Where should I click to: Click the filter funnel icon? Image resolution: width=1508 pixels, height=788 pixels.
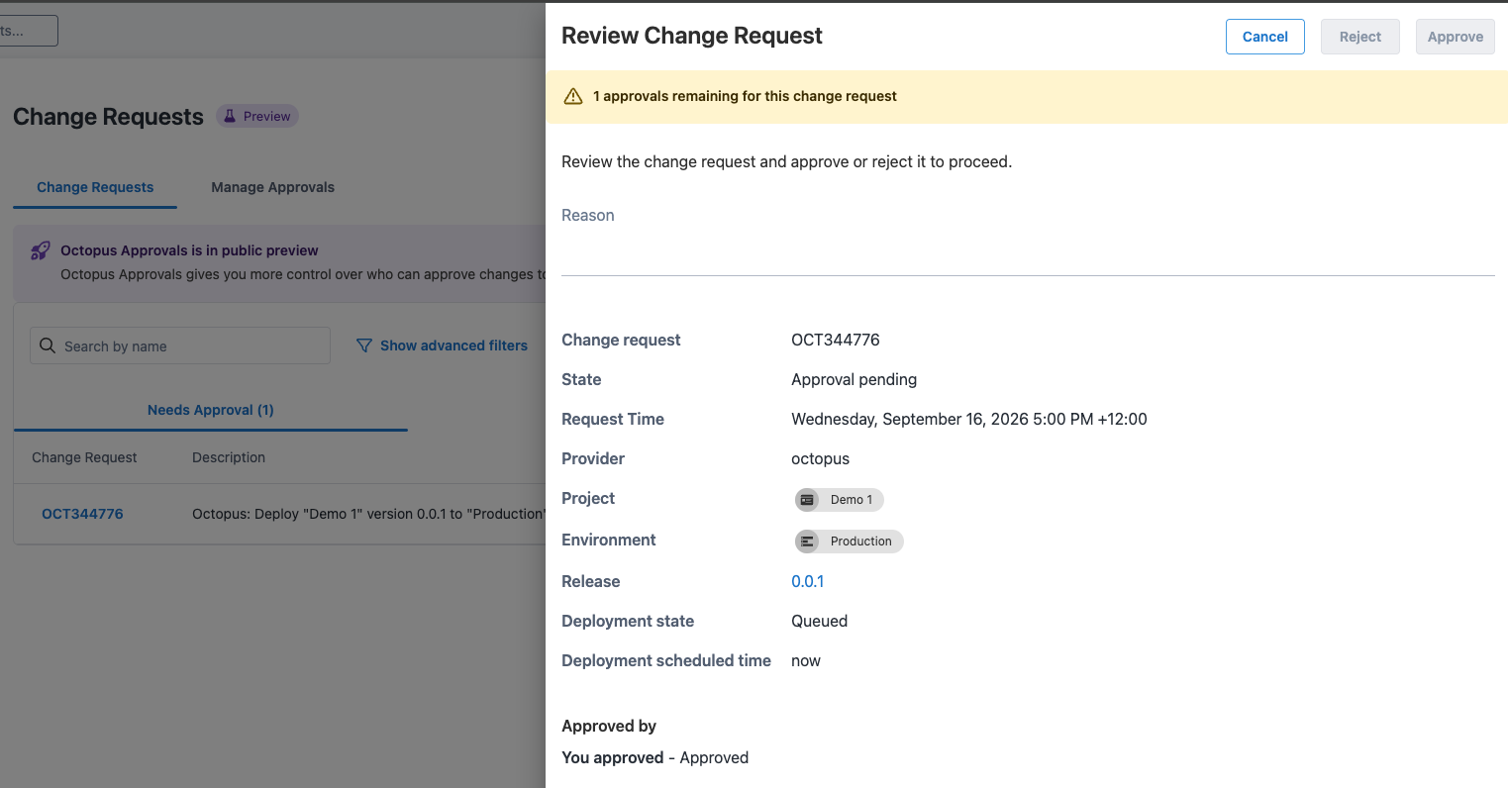[x=363, y=345]
